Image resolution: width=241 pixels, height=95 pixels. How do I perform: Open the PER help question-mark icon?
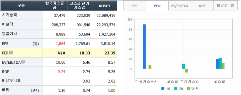(11, 52)
